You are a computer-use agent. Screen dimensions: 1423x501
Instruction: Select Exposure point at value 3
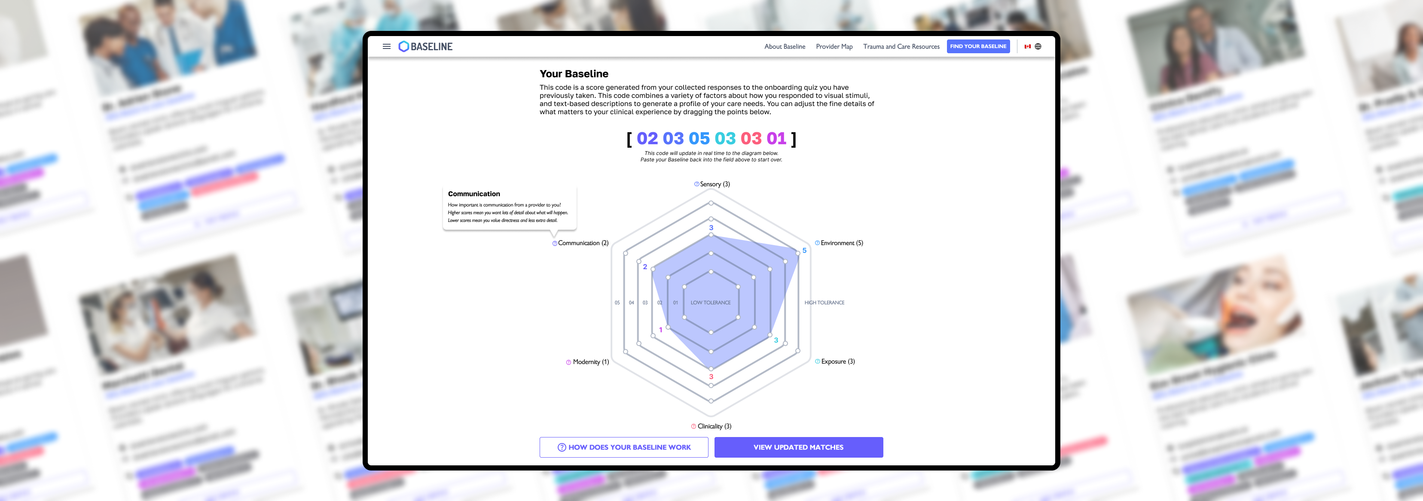coord(770,335)
